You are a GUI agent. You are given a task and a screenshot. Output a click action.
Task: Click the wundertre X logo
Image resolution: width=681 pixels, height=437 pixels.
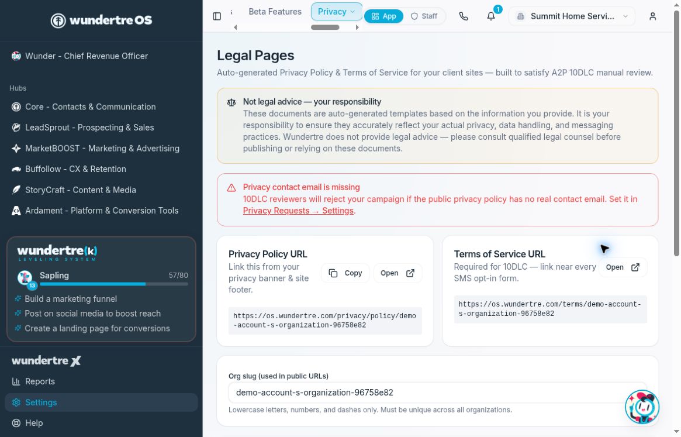coord(46,360)
